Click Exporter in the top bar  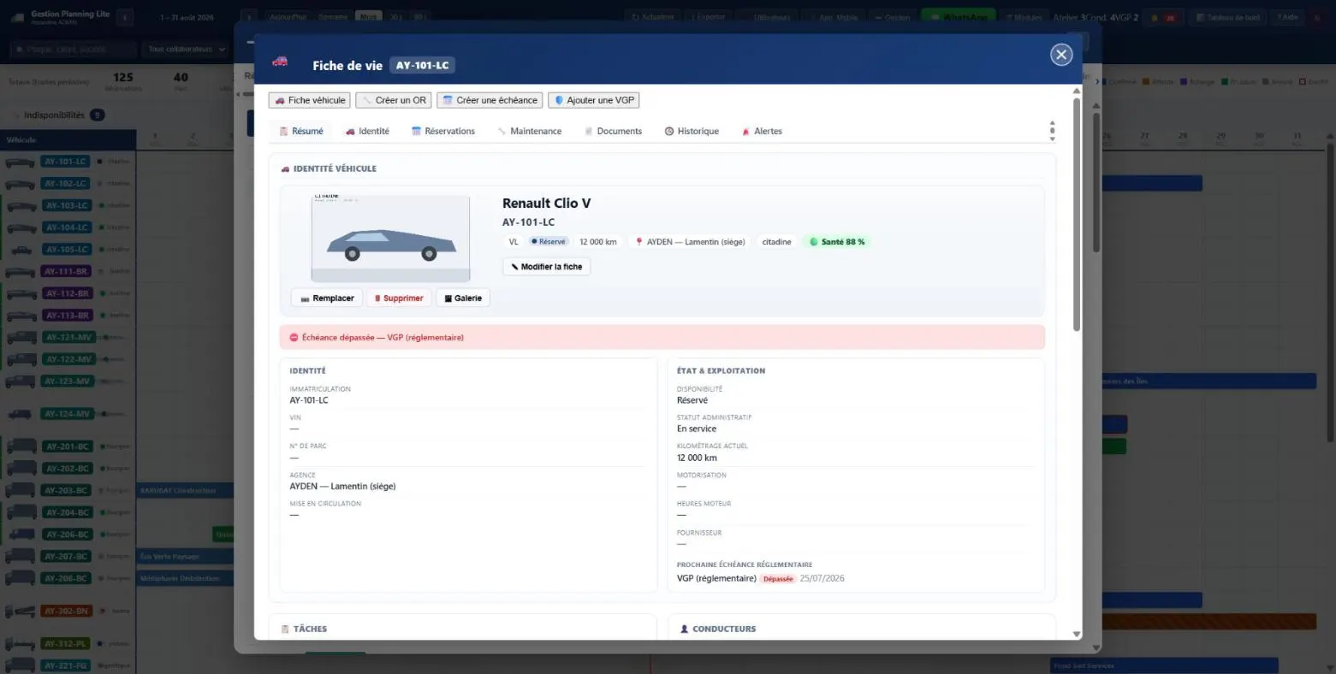(x=708, y=17)
